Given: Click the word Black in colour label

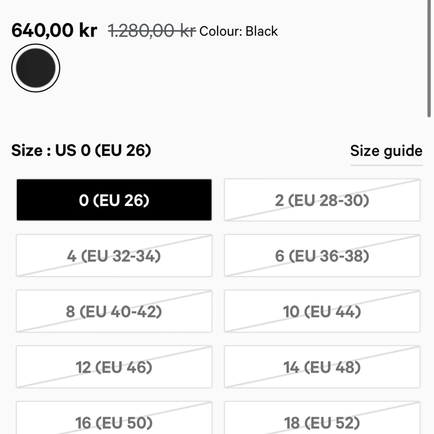Looking at the screenshot, I should (262, 31).
